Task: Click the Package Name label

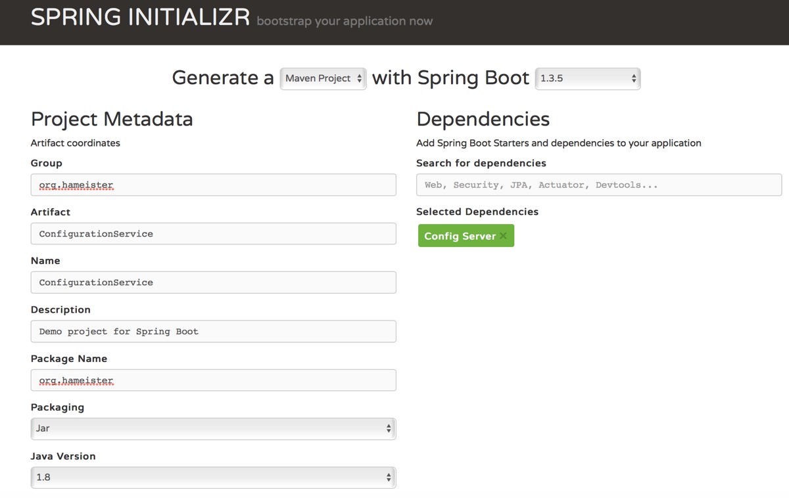Action: (x=69, y=359)
